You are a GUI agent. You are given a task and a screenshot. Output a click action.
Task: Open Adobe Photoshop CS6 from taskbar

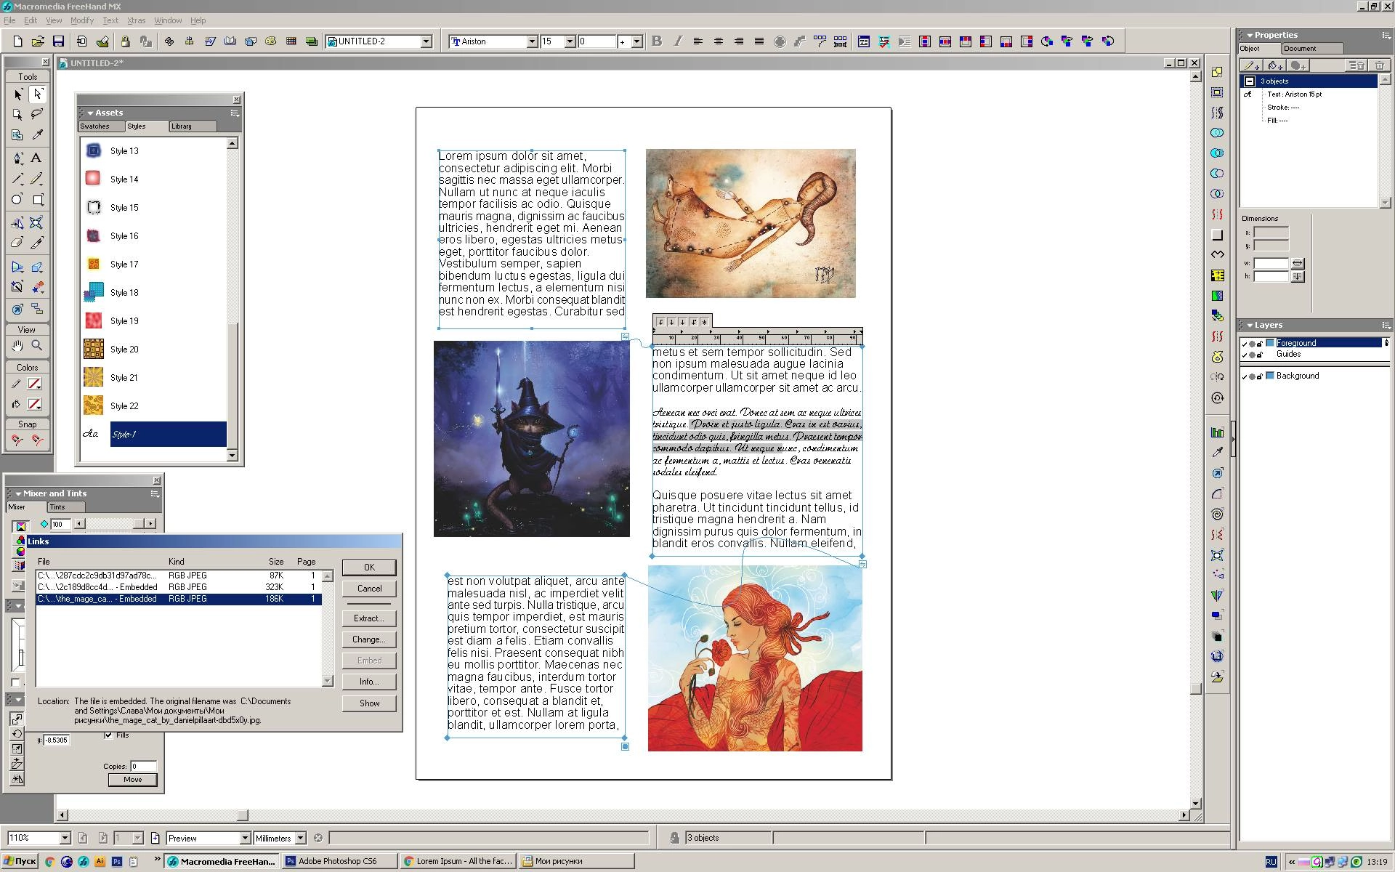[340, 861]
